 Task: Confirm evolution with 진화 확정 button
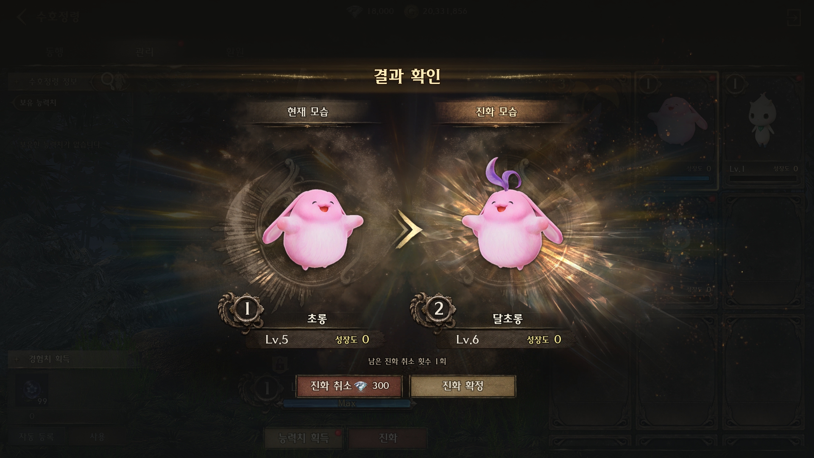pos(463,386)
